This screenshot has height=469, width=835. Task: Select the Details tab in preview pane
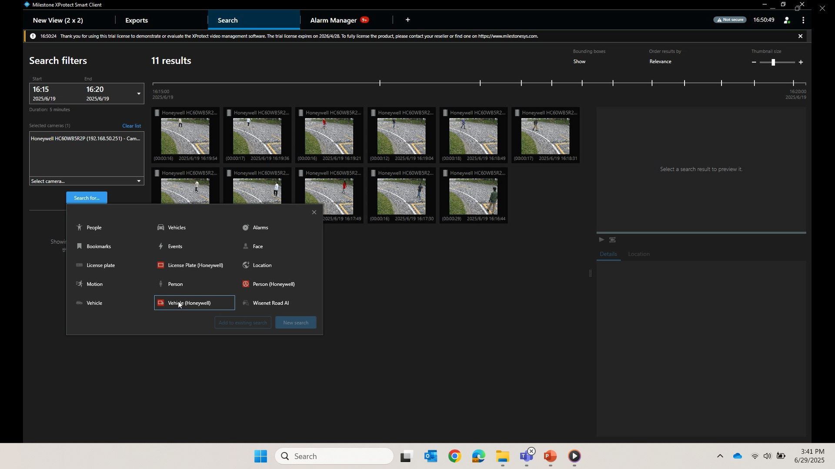click(608, 254)
